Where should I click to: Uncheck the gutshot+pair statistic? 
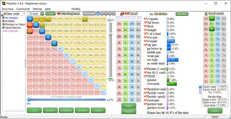[x=146, y=104]
